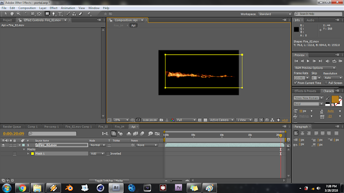
Task: Select the Eraser tool
Action: pos(81,14)
